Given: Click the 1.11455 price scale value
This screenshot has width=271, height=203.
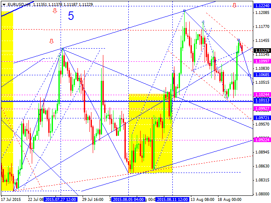Looking at the screenshot, I should 262,41.
